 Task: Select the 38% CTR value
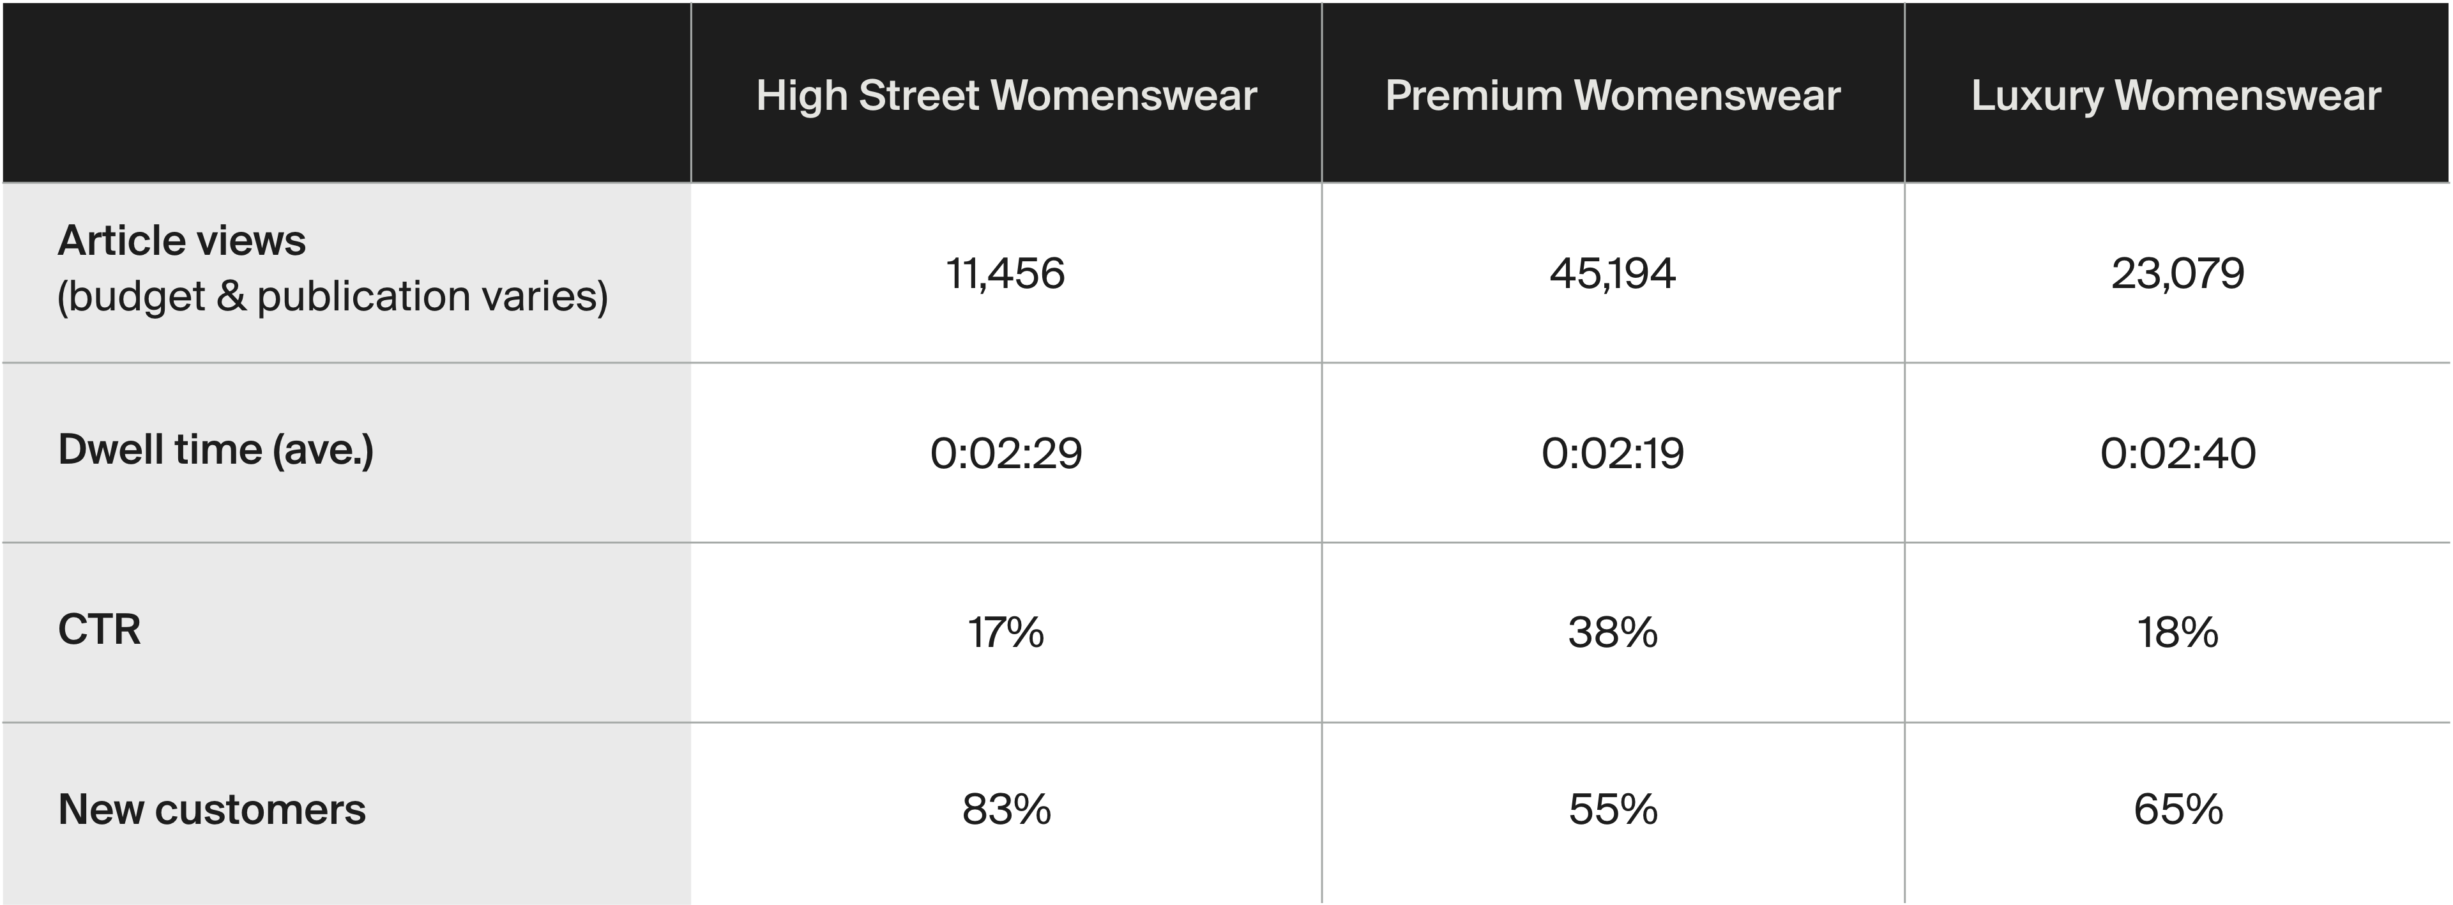pos(1612,632)
